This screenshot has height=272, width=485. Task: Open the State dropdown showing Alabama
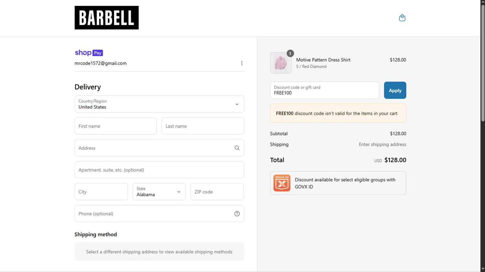click(159, 192)
